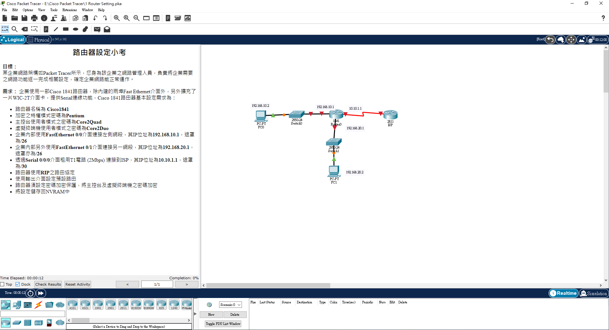The height and width of the screenshot is (330, 609).
Task: Select the Connections lightning bolt category
Action: [x=38, y=305]
